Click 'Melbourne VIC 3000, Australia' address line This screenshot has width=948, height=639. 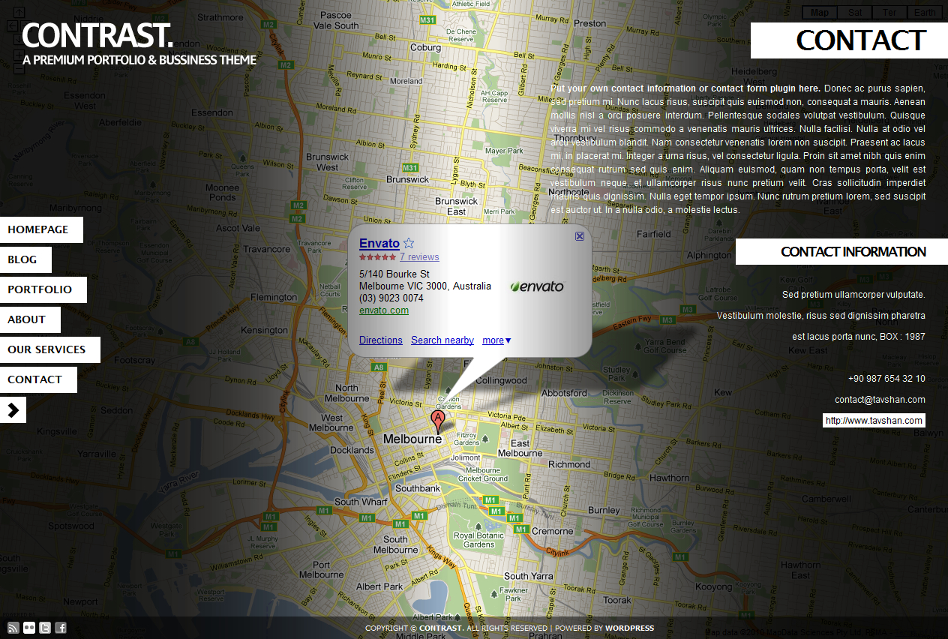[x=425, y=286]
